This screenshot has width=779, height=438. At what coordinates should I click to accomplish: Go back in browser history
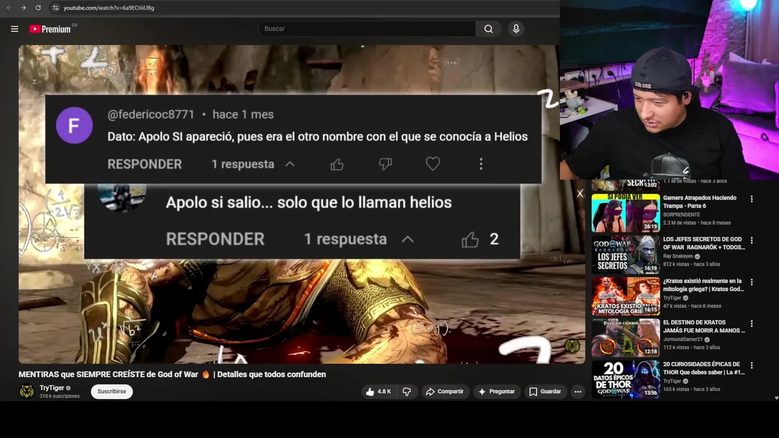coord(9,8)
